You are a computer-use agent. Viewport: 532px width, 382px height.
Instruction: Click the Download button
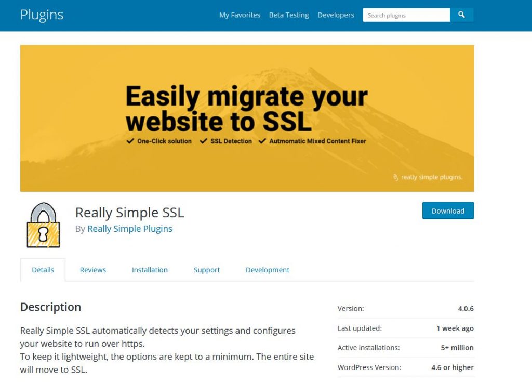pos(448,210)
